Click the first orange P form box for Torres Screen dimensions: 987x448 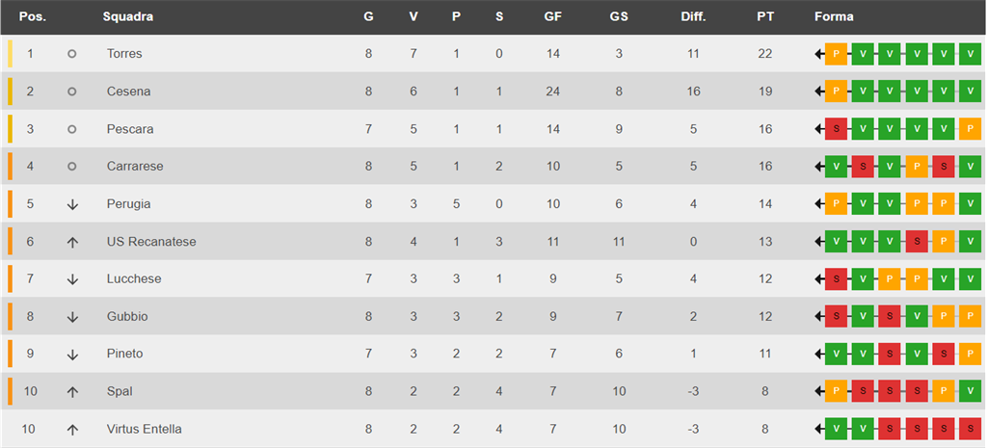pos(836,54)
